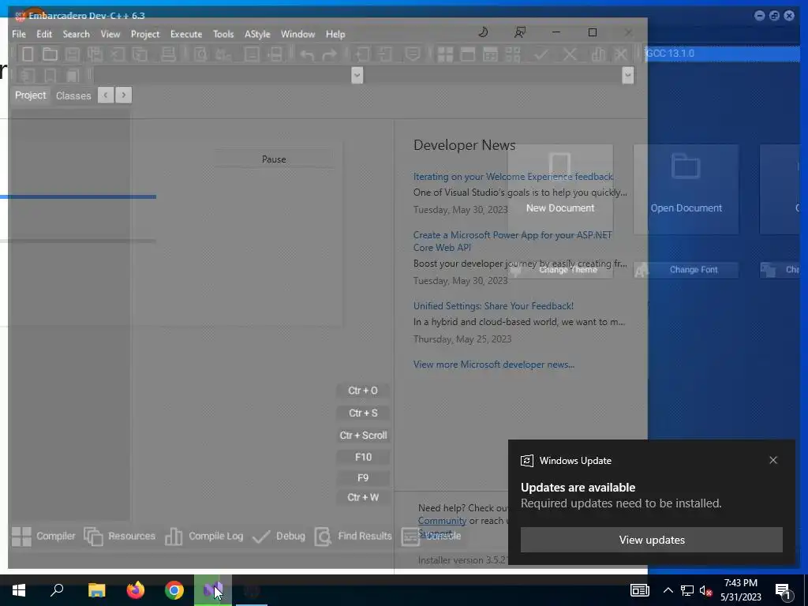The image size is (808, 606).
Task: Click the New file toolbar icon
Action: tap(28, 54)
